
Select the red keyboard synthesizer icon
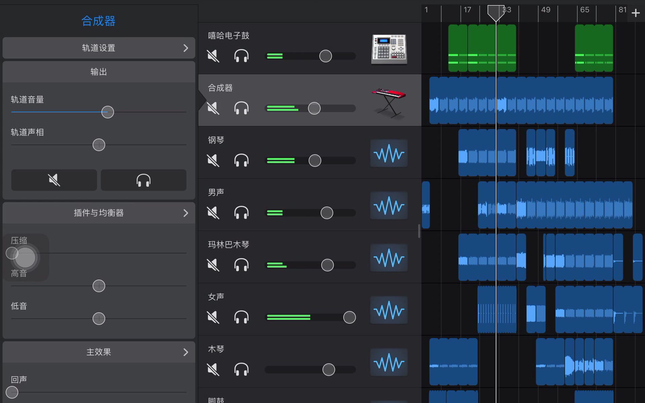point(389,102)
